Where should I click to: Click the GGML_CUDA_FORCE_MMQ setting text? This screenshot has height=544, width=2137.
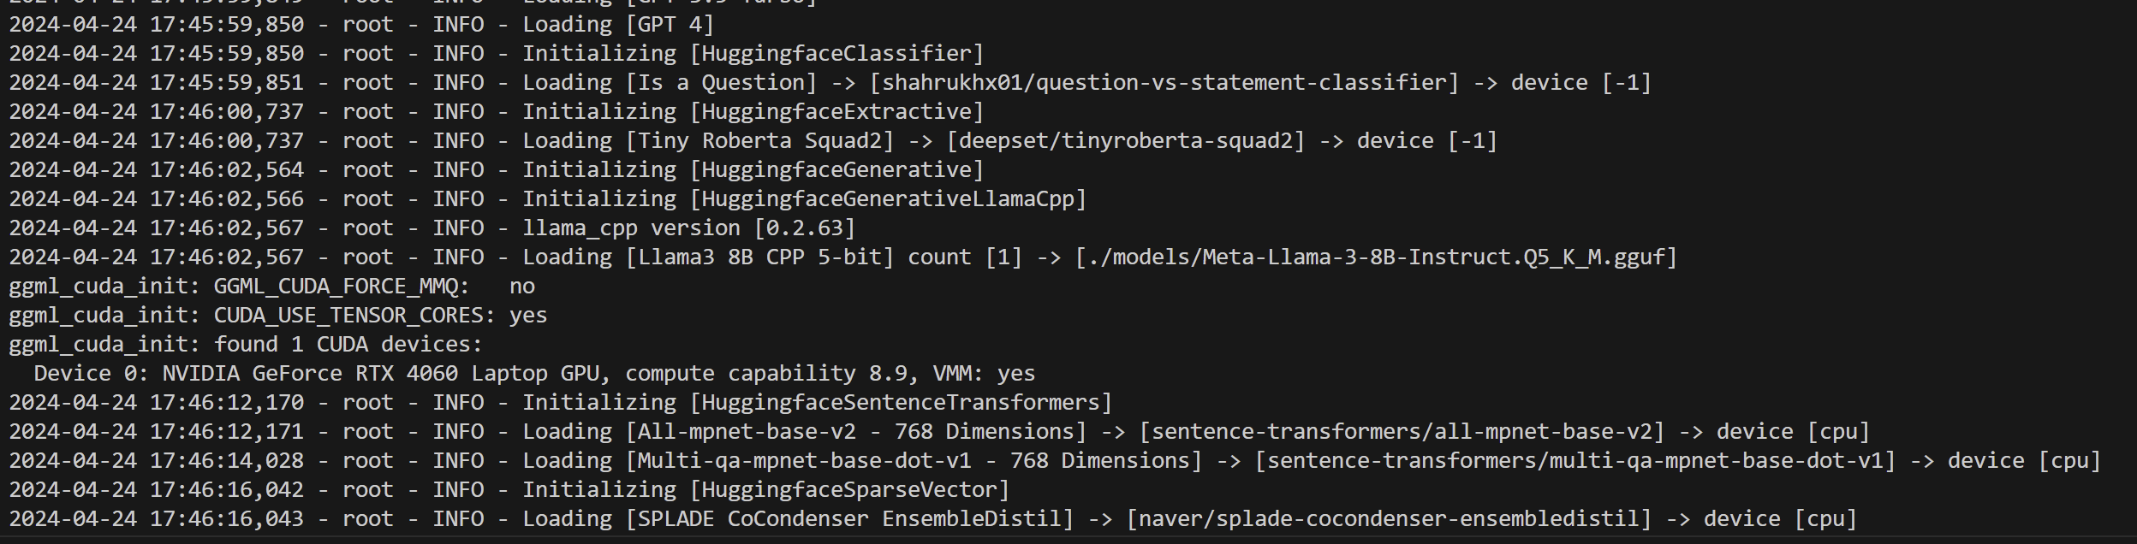341,287
